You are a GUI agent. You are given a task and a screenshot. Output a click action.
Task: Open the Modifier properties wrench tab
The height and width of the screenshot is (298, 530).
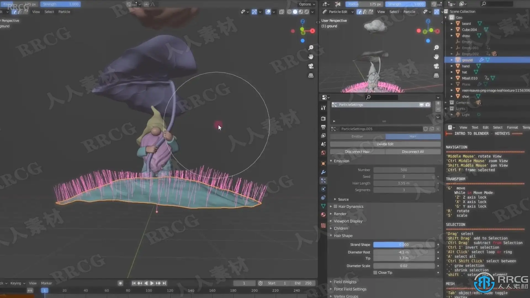pyautogui.click(x=323, y=172)
